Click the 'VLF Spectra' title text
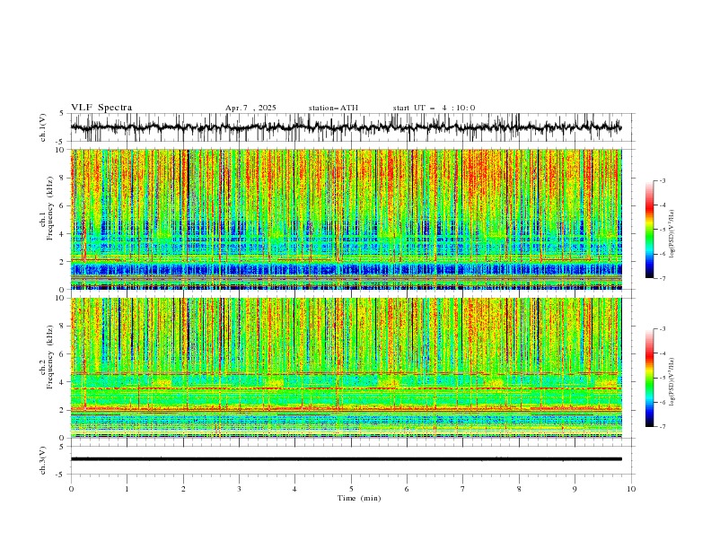The height and width of the screenshot is (549, 711). (101, 108)
